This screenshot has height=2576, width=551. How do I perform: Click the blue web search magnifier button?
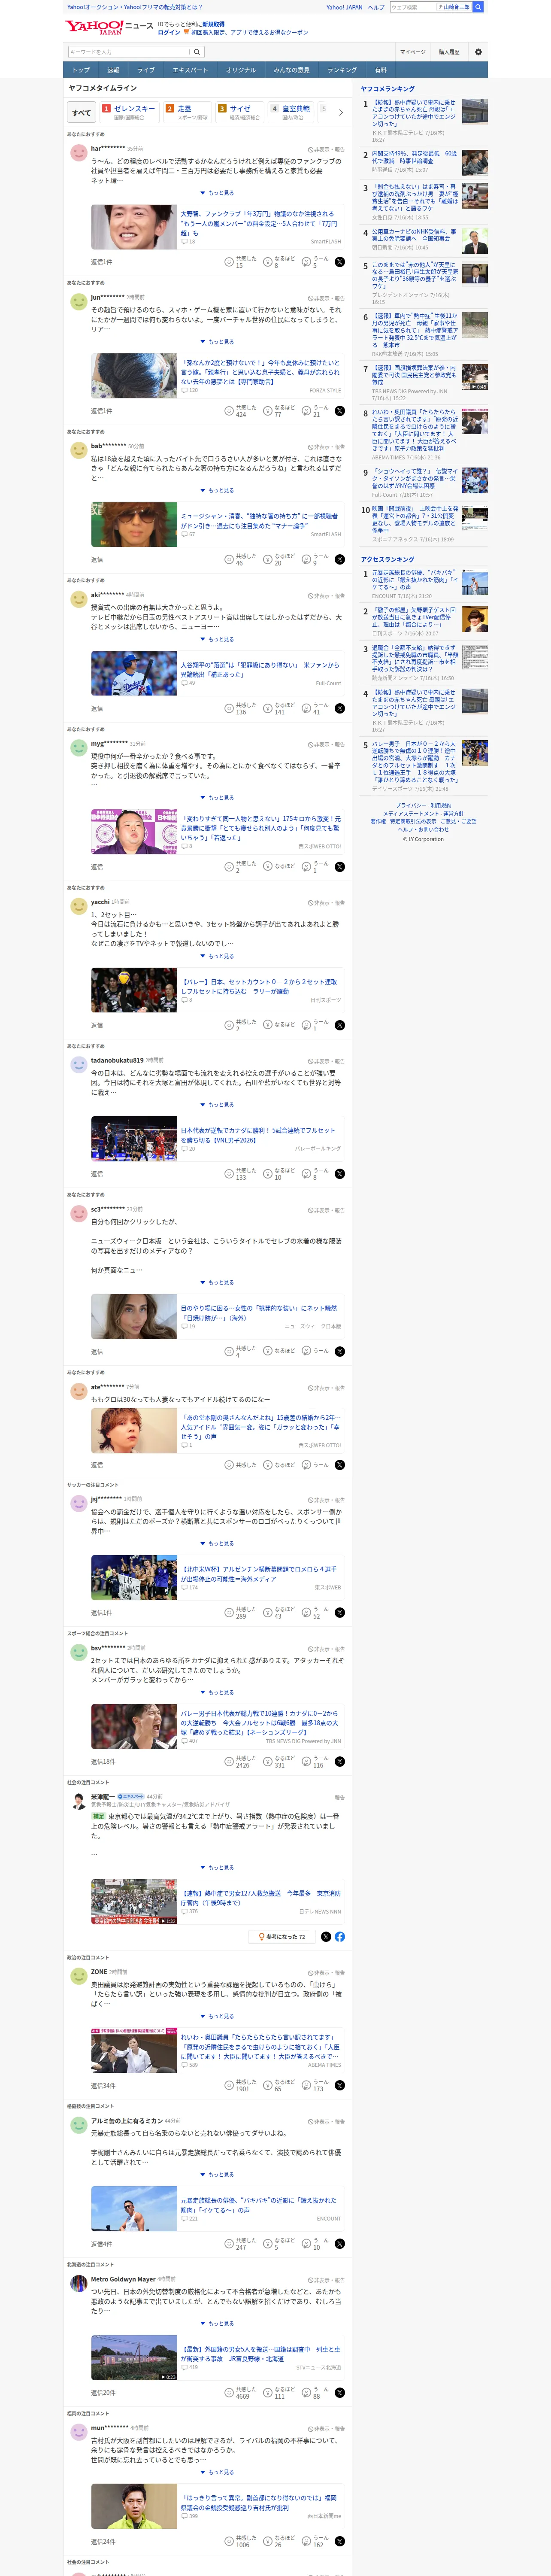478,7
